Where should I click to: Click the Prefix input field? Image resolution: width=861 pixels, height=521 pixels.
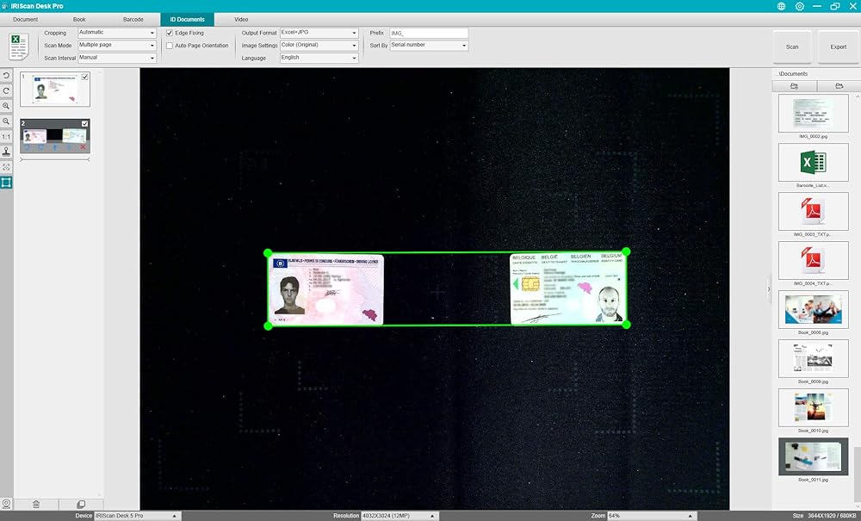pos(428,33)
